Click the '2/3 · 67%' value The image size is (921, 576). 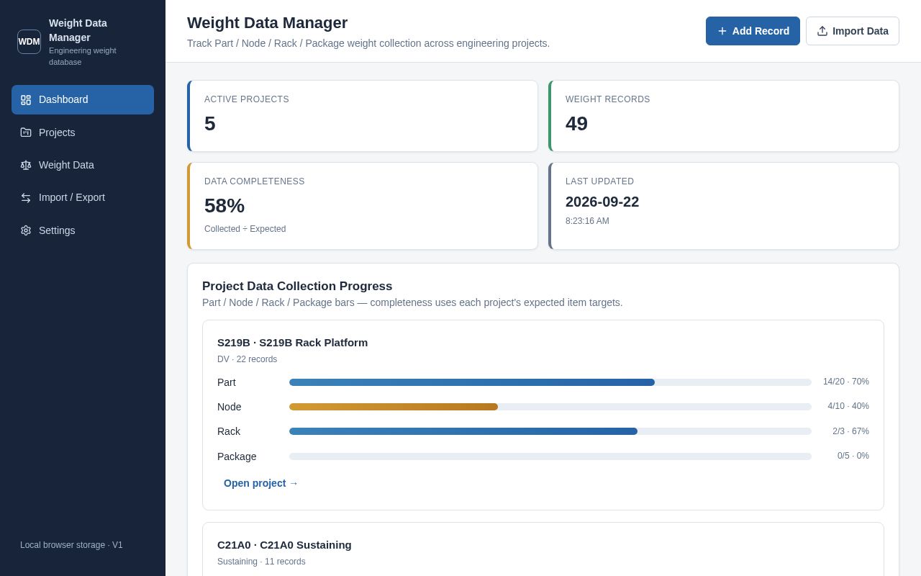point(850,431)
